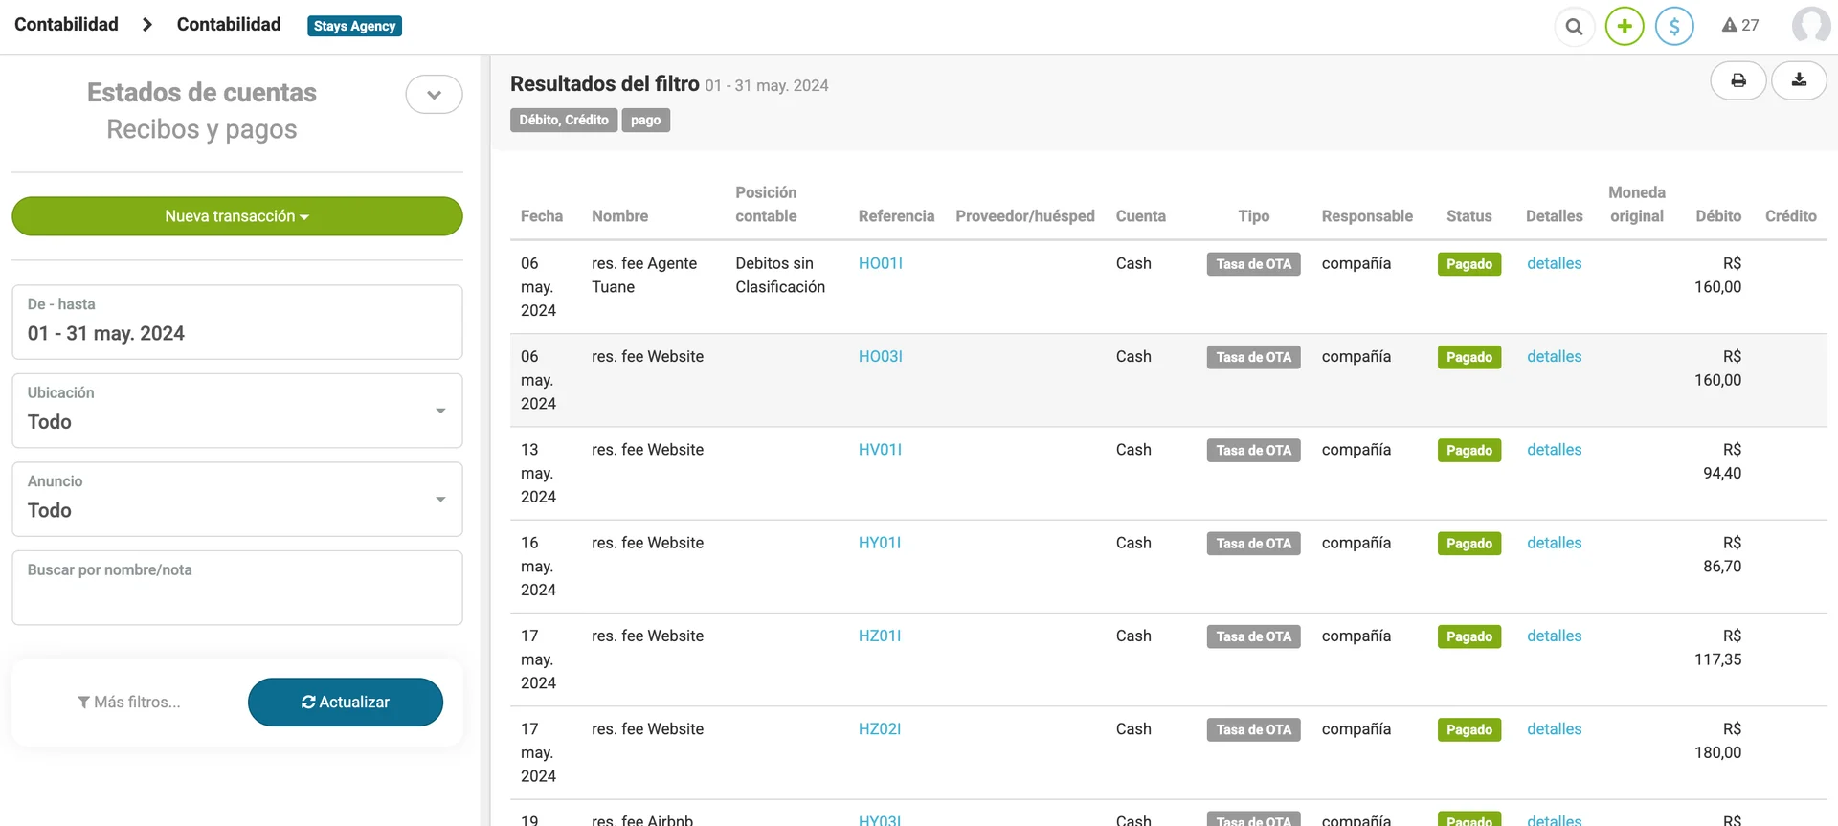
Task: Print the filter results
Action: click(x=1737, y=80)
